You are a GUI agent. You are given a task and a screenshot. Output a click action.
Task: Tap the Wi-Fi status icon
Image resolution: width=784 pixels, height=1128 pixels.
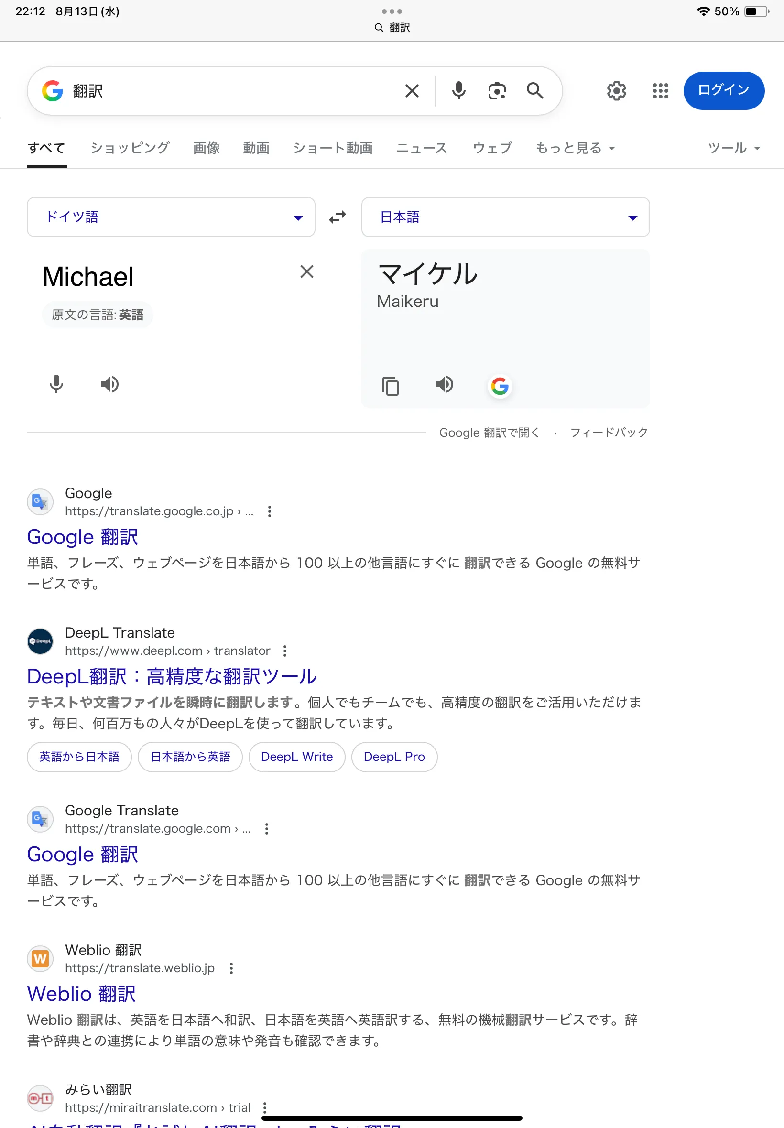click(x=703, y=11)
